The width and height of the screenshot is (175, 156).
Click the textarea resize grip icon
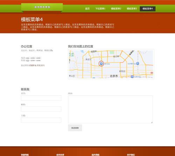coord(152,122)
